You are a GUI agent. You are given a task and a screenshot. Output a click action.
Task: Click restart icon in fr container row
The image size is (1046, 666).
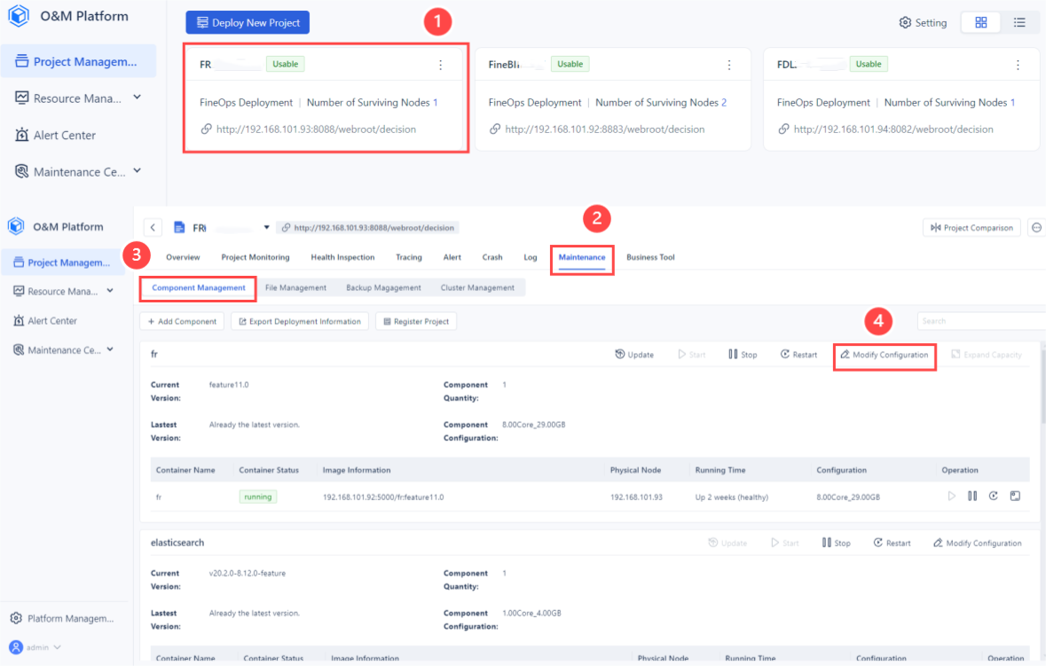tap(994, 497)
